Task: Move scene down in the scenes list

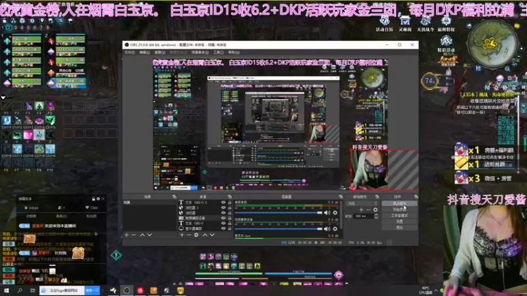Action: click(150, 235)
